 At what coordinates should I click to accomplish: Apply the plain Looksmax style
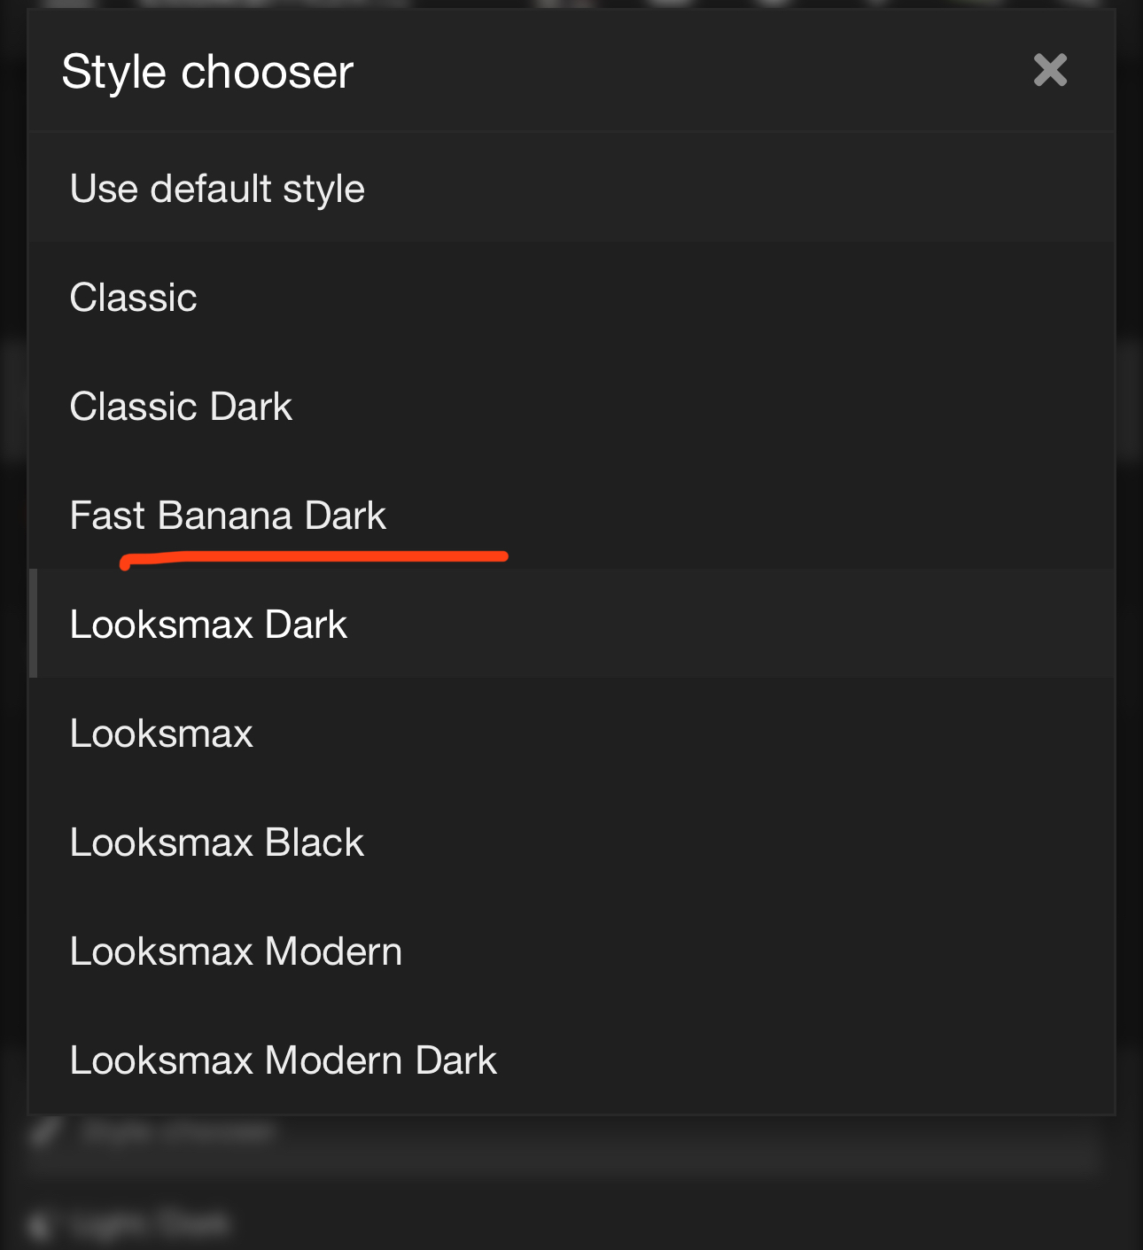[161, 734]
